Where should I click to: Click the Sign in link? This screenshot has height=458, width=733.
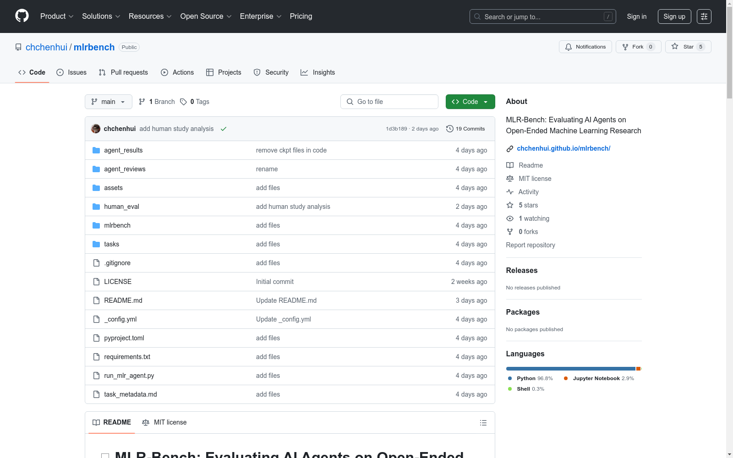tap(637, 16)
